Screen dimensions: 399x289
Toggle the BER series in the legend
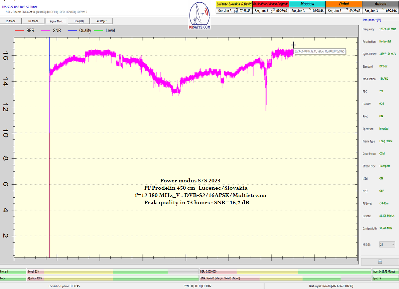30,31
